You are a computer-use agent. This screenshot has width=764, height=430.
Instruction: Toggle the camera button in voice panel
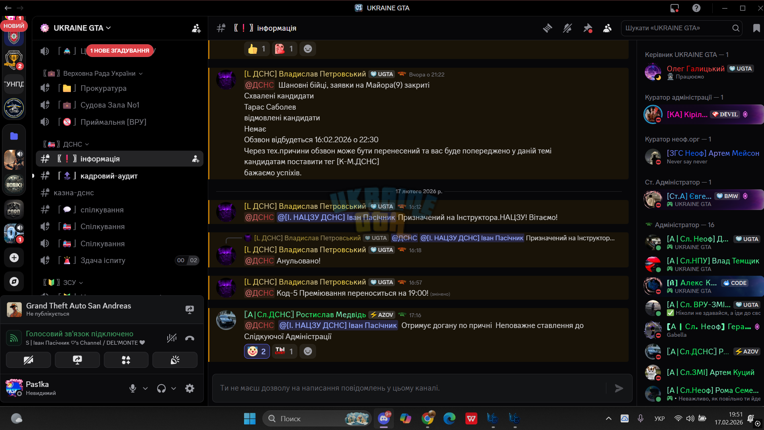pyautogui.click(x=28, y=360)
